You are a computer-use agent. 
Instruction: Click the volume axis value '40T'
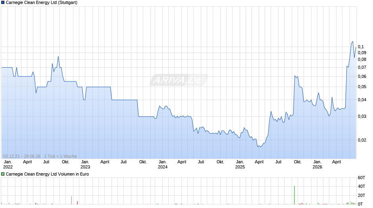tap(361, 186)
